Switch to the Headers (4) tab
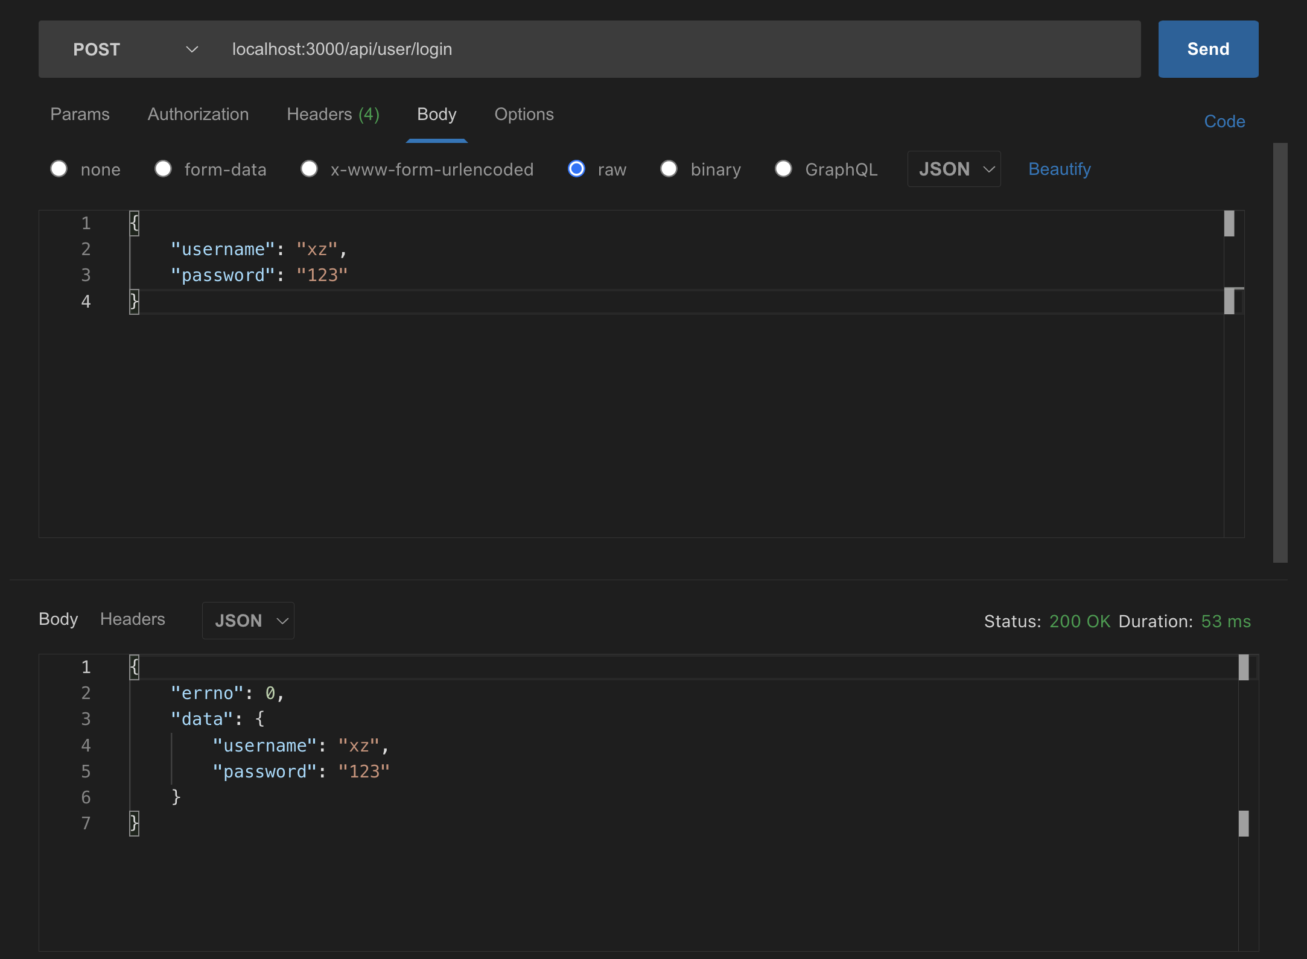This screenshot has height=959, width=1307. [x=332, y=115]
